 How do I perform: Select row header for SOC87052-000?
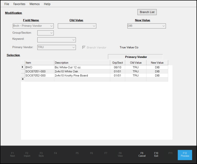(23, 75)
